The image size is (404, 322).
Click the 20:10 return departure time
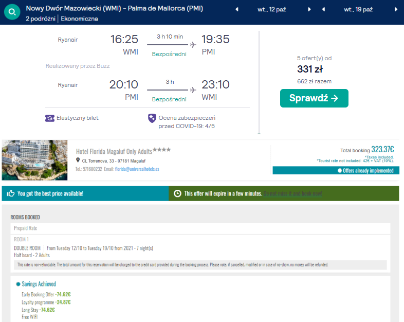pos(124,84)
